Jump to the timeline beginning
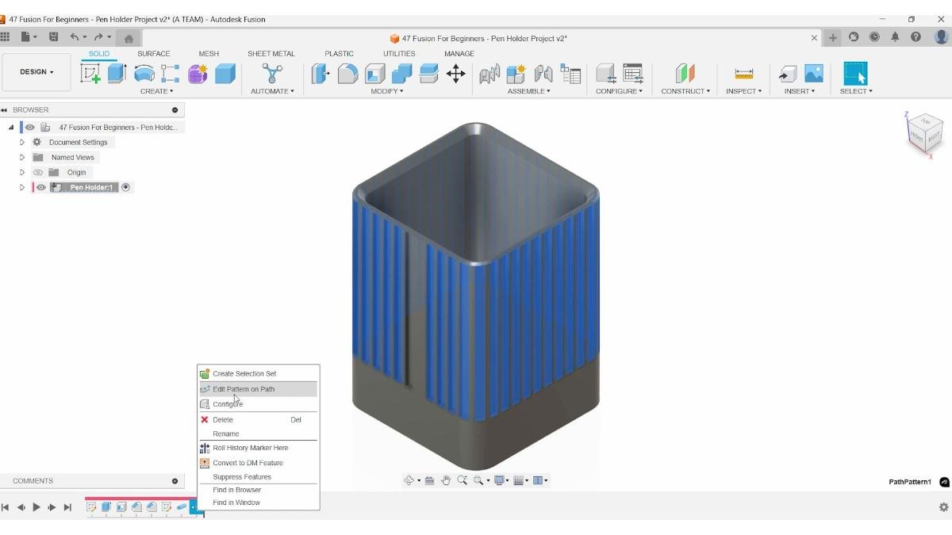Image resolution: width=952 pixels, height=535 pixels. click(x=6, y=507)
